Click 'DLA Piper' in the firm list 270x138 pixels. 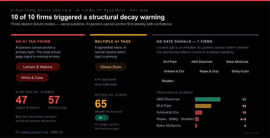170,62
